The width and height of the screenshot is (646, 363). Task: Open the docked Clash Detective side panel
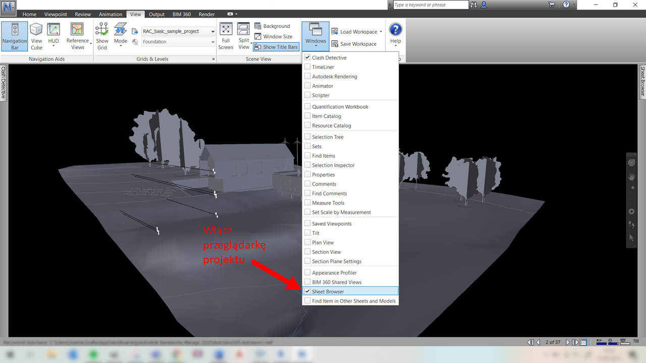3,82
